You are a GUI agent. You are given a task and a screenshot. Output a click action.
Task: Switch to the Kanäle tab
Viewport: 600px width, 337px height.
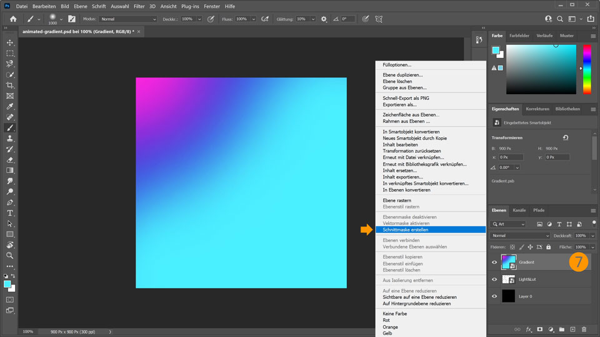coord(519,210)
